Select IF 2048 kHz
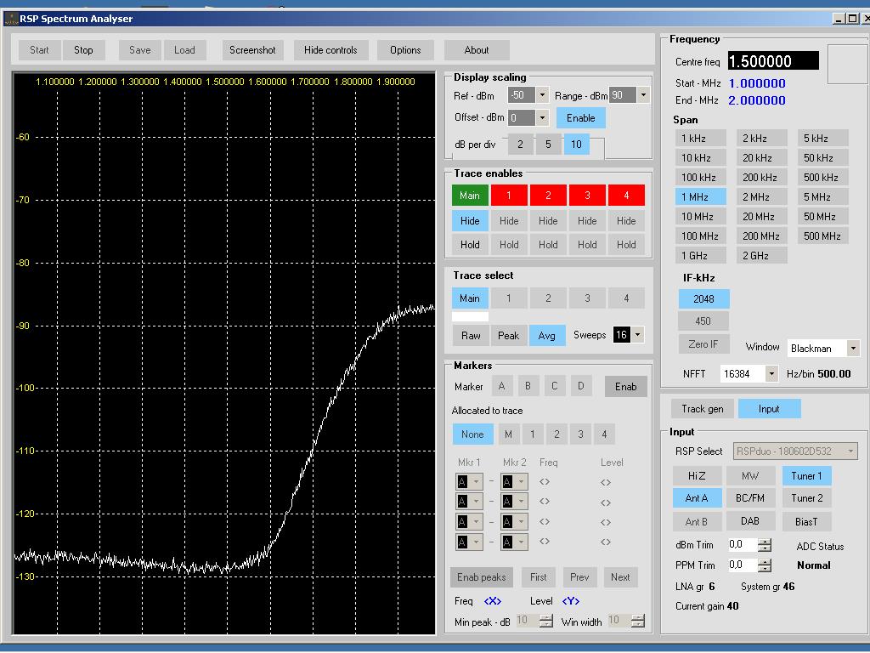 (704, 298)
